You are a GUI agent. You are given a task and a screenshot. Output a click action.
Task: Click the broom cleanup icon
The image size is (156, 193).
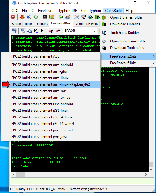(x=68, y=17)
